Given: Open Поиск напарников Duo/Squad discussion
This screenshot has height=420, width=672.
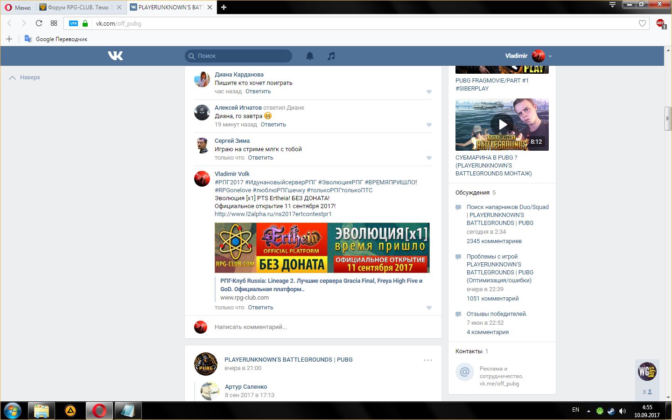Looking at the screenshot, I should coord(508,215).
